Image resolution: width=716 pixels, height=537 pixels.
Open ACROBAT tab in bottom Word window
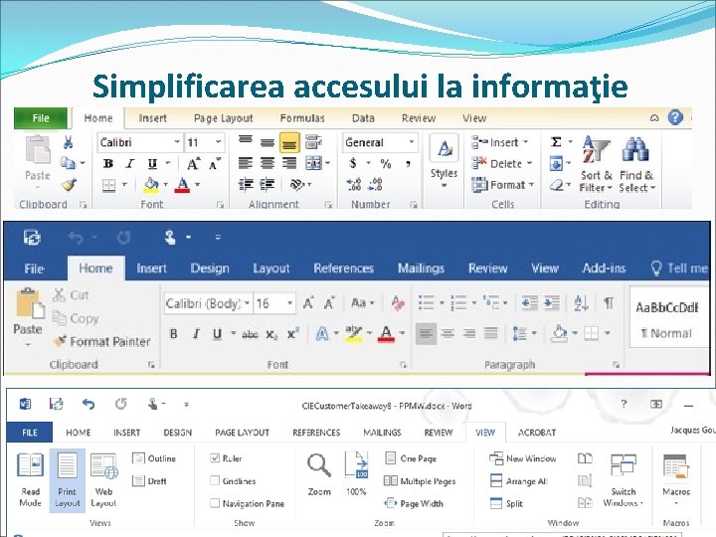click(x=537, y=433)
